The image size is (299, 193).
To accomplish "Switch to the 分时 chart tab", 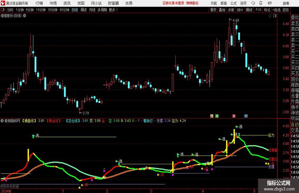I will 10,10.
